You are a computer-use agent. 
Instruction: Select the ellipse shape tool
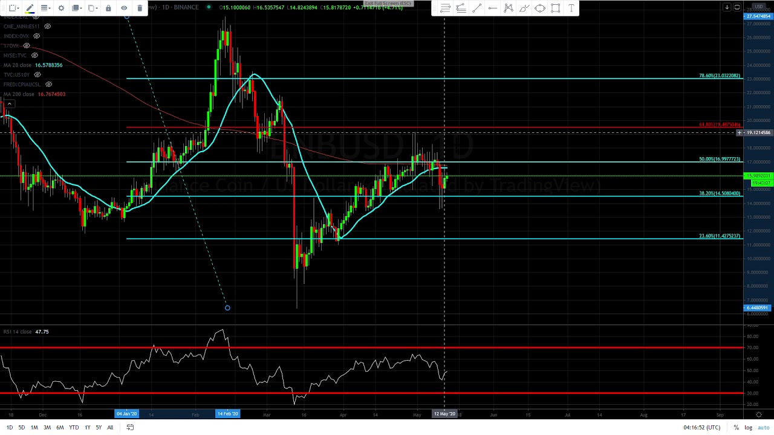tap(539, 8)
